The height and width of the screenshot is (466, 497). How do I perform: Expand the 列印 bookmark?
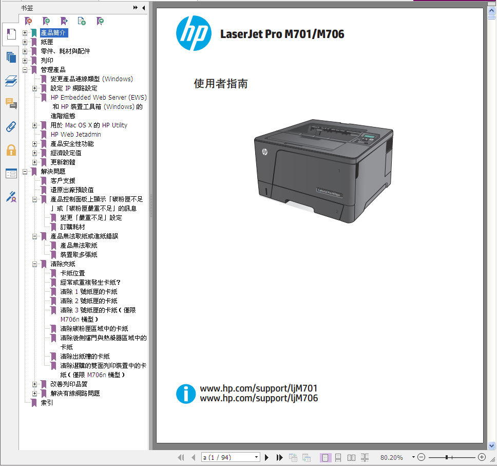click(x=25, y=60)
